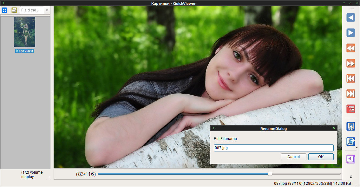Click the '(1/2) volume display.' status text

[32, 175]
